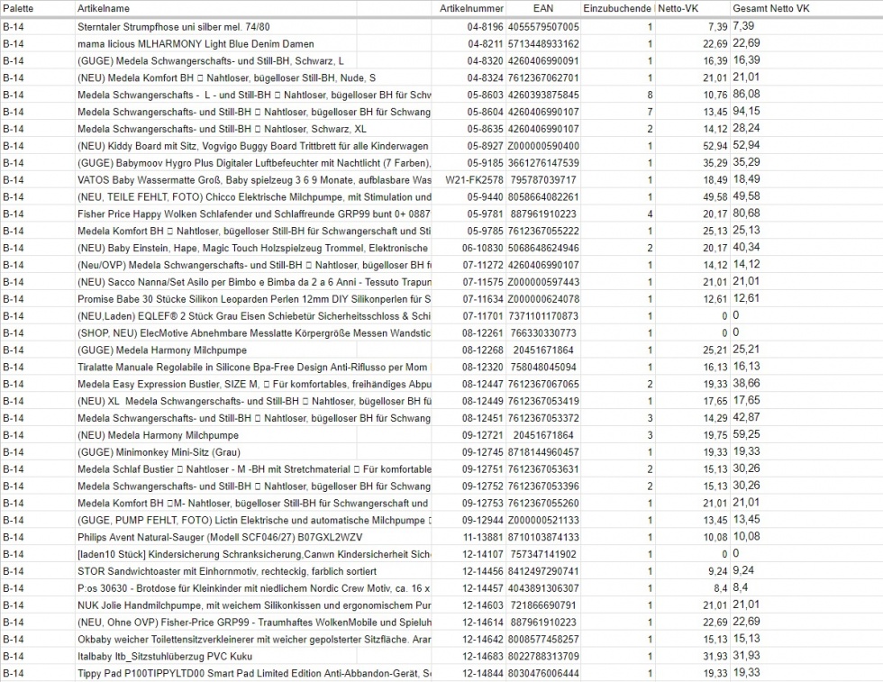Click the Tiralatte Manuale Regolabile cell
The image size is (883, 682).
[x=252, y=367]
